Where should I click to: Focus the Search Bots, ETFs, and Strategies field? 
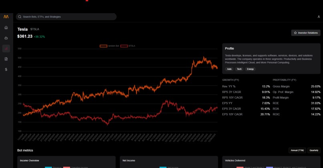66,17
